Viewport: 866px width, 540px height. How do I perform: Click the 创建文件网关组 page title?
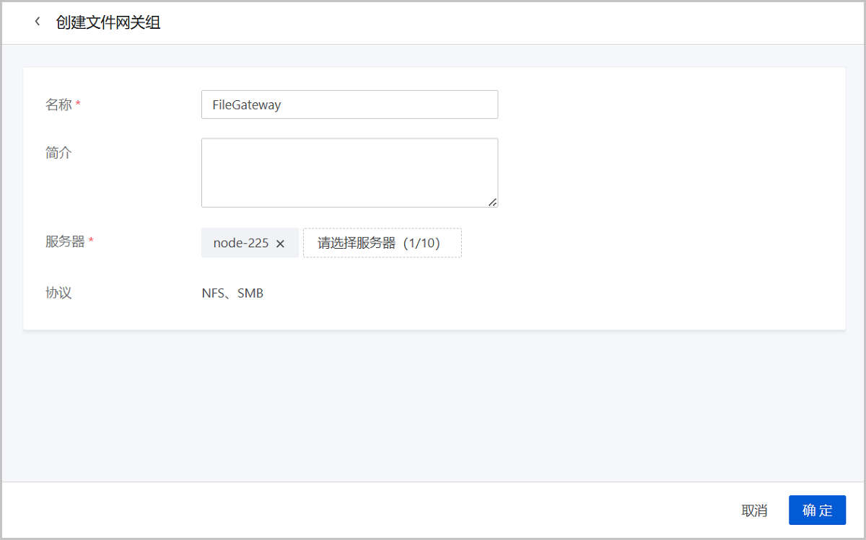pos(108,22)
